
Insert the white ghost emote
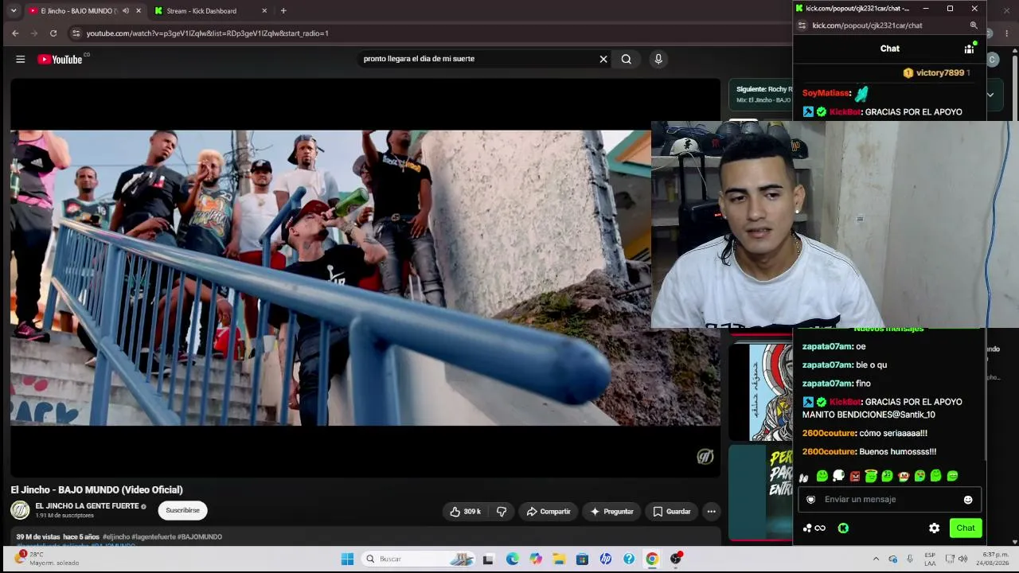coord(838,477)
